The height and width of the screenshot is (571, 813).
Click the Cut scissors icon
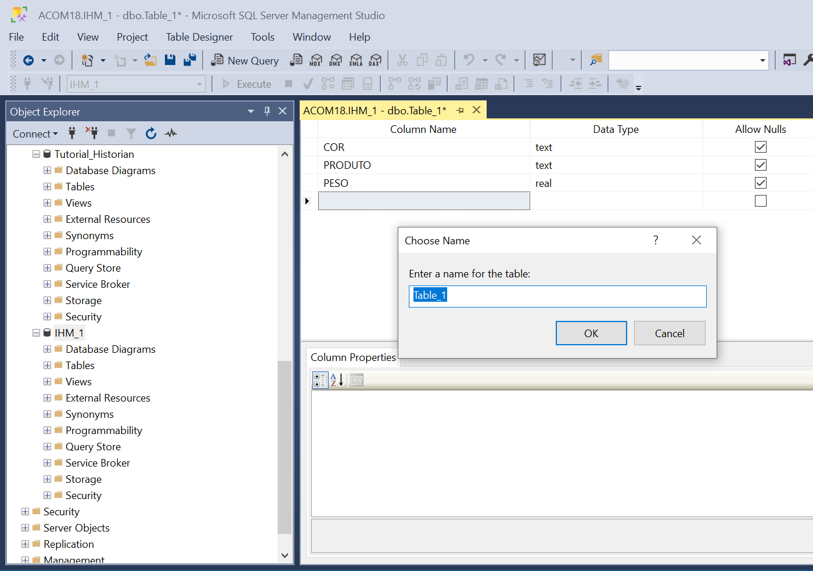click(x=402, y=60)
